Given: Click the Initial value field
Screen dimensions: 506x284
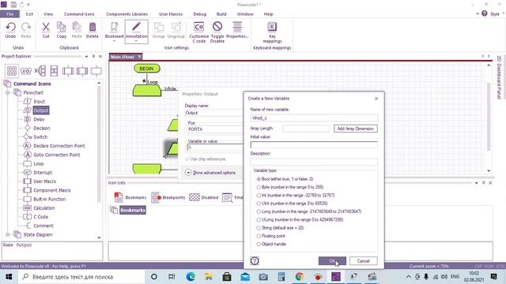Looking at the screenshot, I should coord(314,144).
